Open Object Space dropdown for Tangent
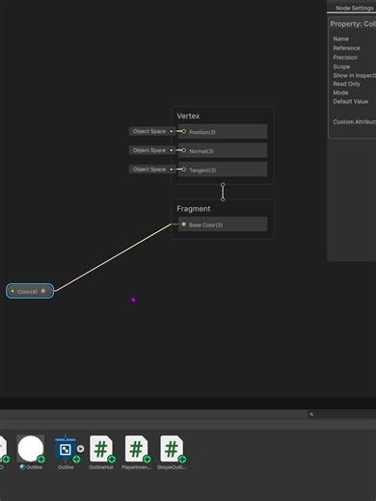The image size is (376, 501). [149, 170]
